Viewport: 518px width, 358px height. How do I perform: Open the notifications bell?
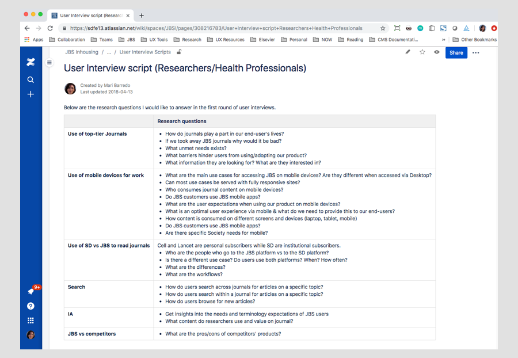[31, 291]
